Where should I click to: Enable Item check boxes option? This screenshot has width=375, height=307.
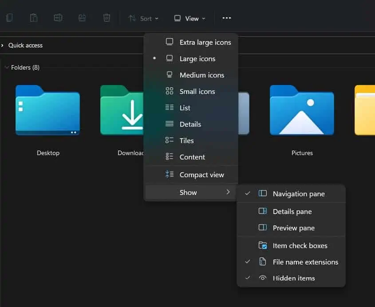300,245
